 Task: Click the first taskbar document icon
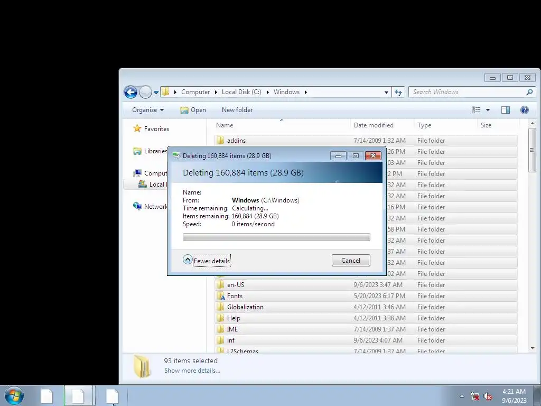[46, 395]
